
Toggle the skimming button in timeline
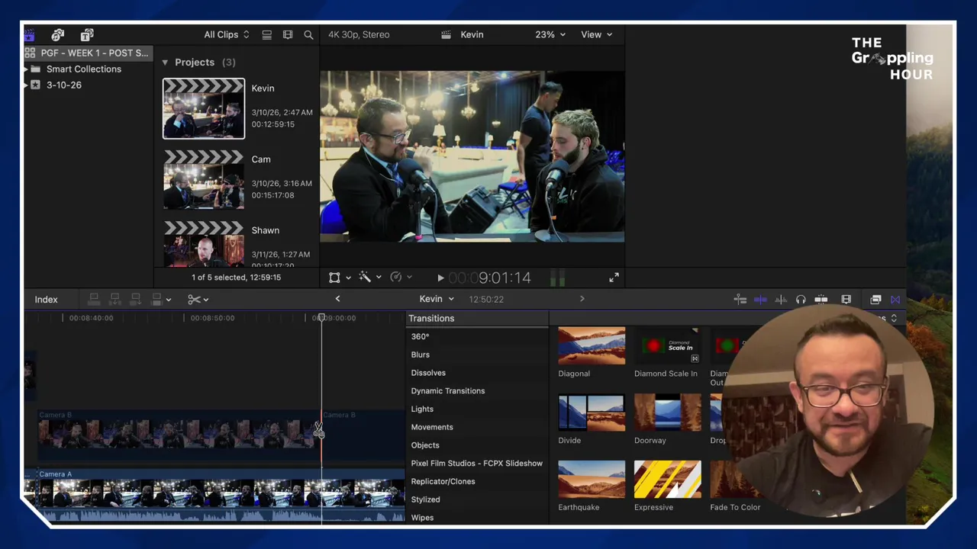(x=760, y=299)
